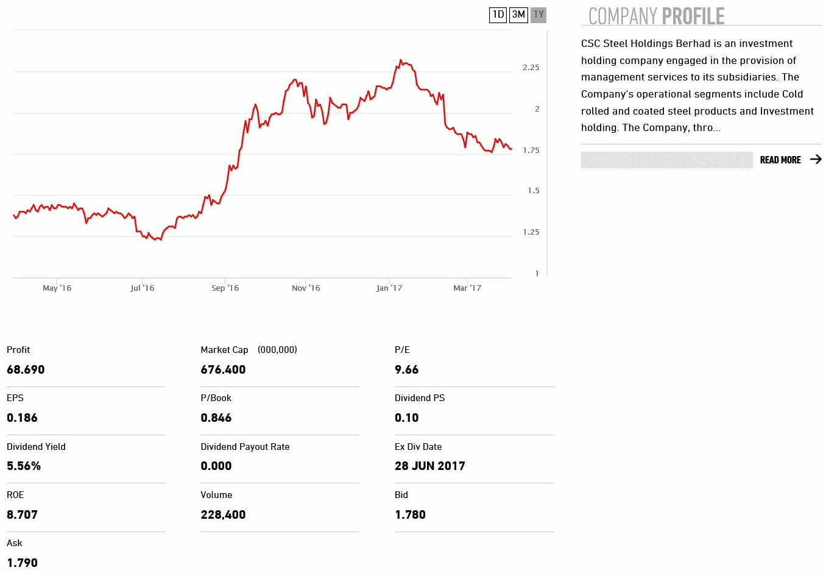The image size is (826, 573).
Task: Click the striped progress bar beside Read More
Action: 666,160
